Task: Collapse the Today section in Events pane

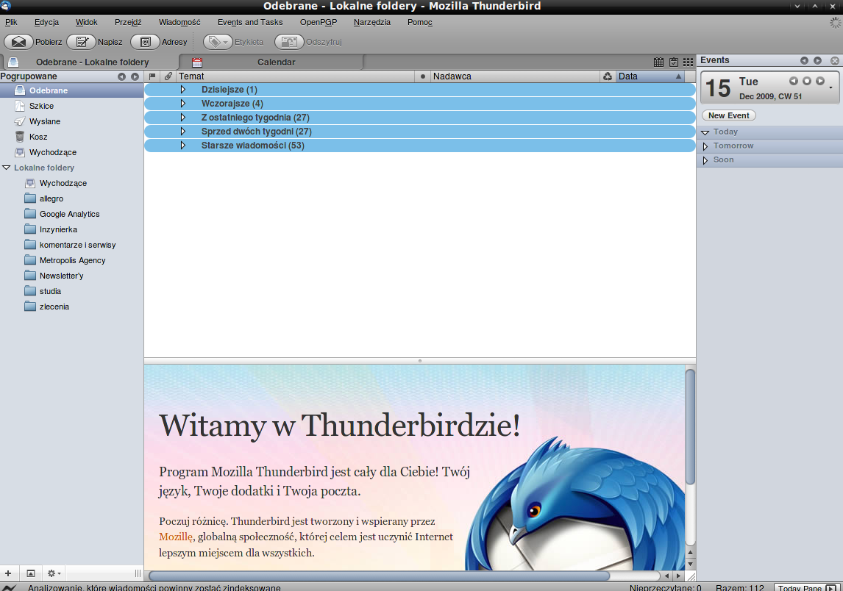Action: (705, 132)
